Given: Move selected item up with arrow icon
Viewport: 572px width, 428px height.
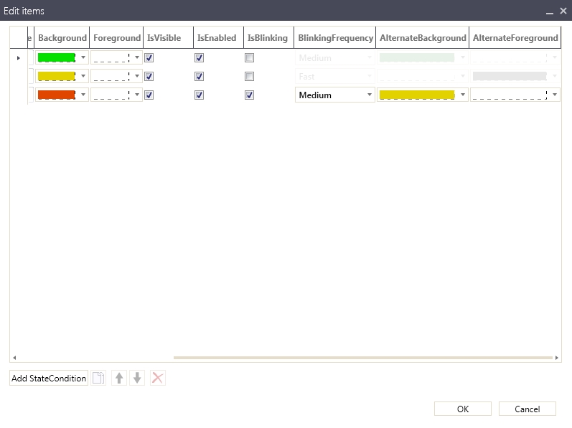Looking at the screenshot, I should pos(119,378).
